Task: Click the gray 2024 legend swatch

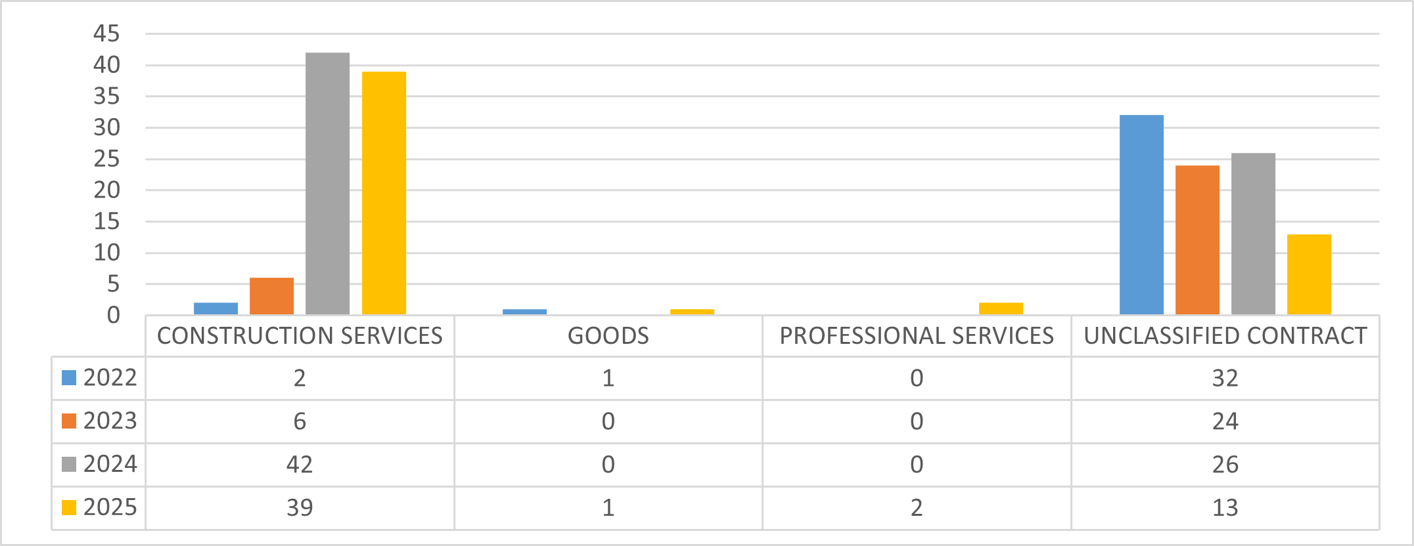Action: pyautogui.click(x=69, y=465)
